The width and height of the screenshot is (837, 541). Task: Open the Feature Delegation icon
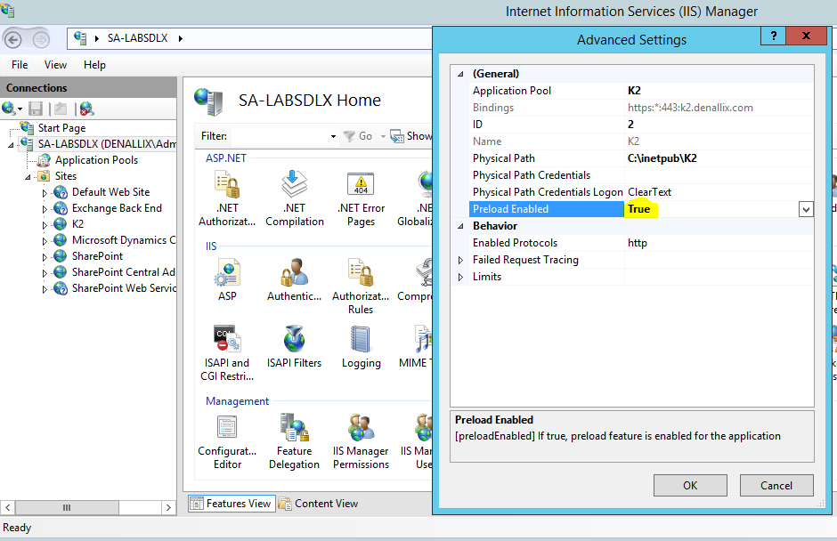click(x=294, y=427)
